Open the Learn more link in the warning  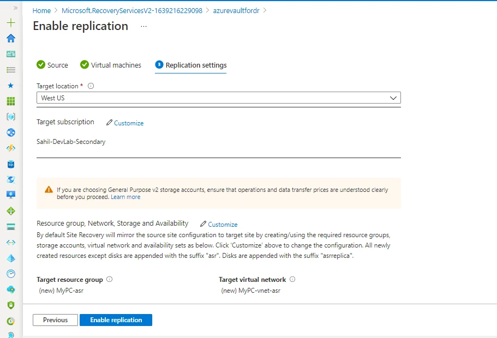[x=125, y=197]
